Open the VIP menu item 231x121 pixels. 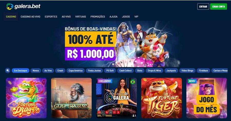click(136, 17)
